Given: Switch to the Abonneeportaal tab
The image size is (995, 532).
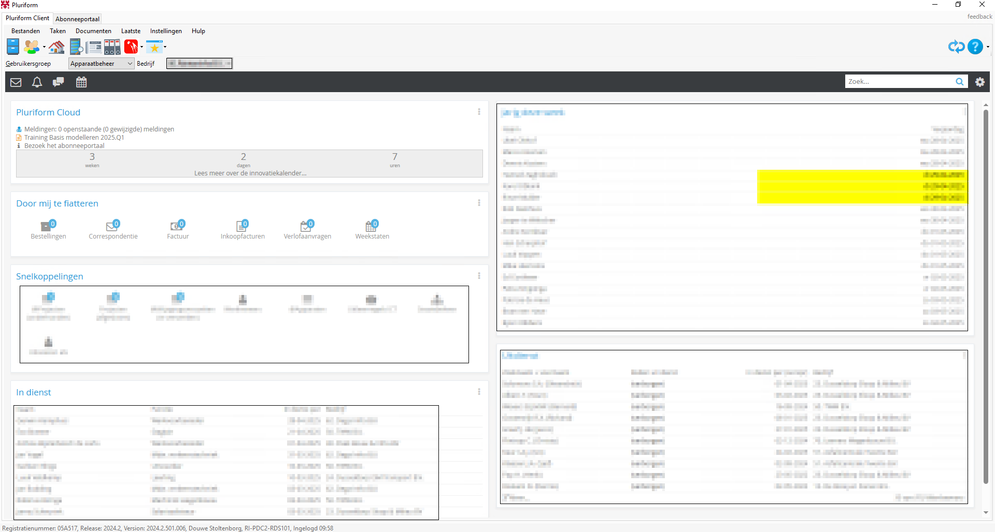Looking at the screenshot, I should [77, 19].
